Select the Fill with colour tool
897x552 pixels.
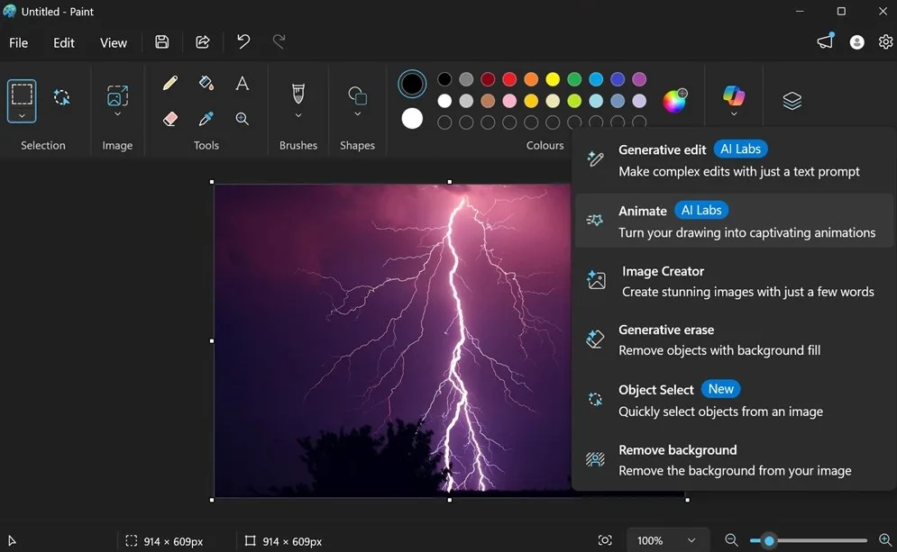coord(206,82)
